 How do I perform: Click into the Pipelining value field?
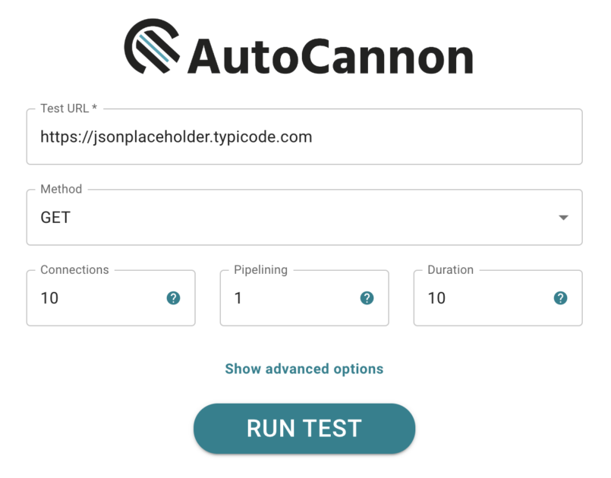click(x=304, y=298)
